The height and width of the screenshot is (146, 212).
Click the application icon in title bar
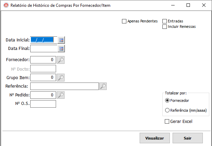pos(5,5)
